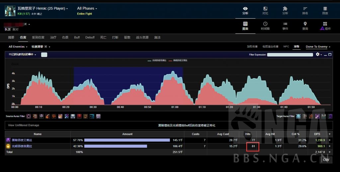This screenshot has width=340, height=172.
Task: Click the CSV export button
Action: point(326,160)
